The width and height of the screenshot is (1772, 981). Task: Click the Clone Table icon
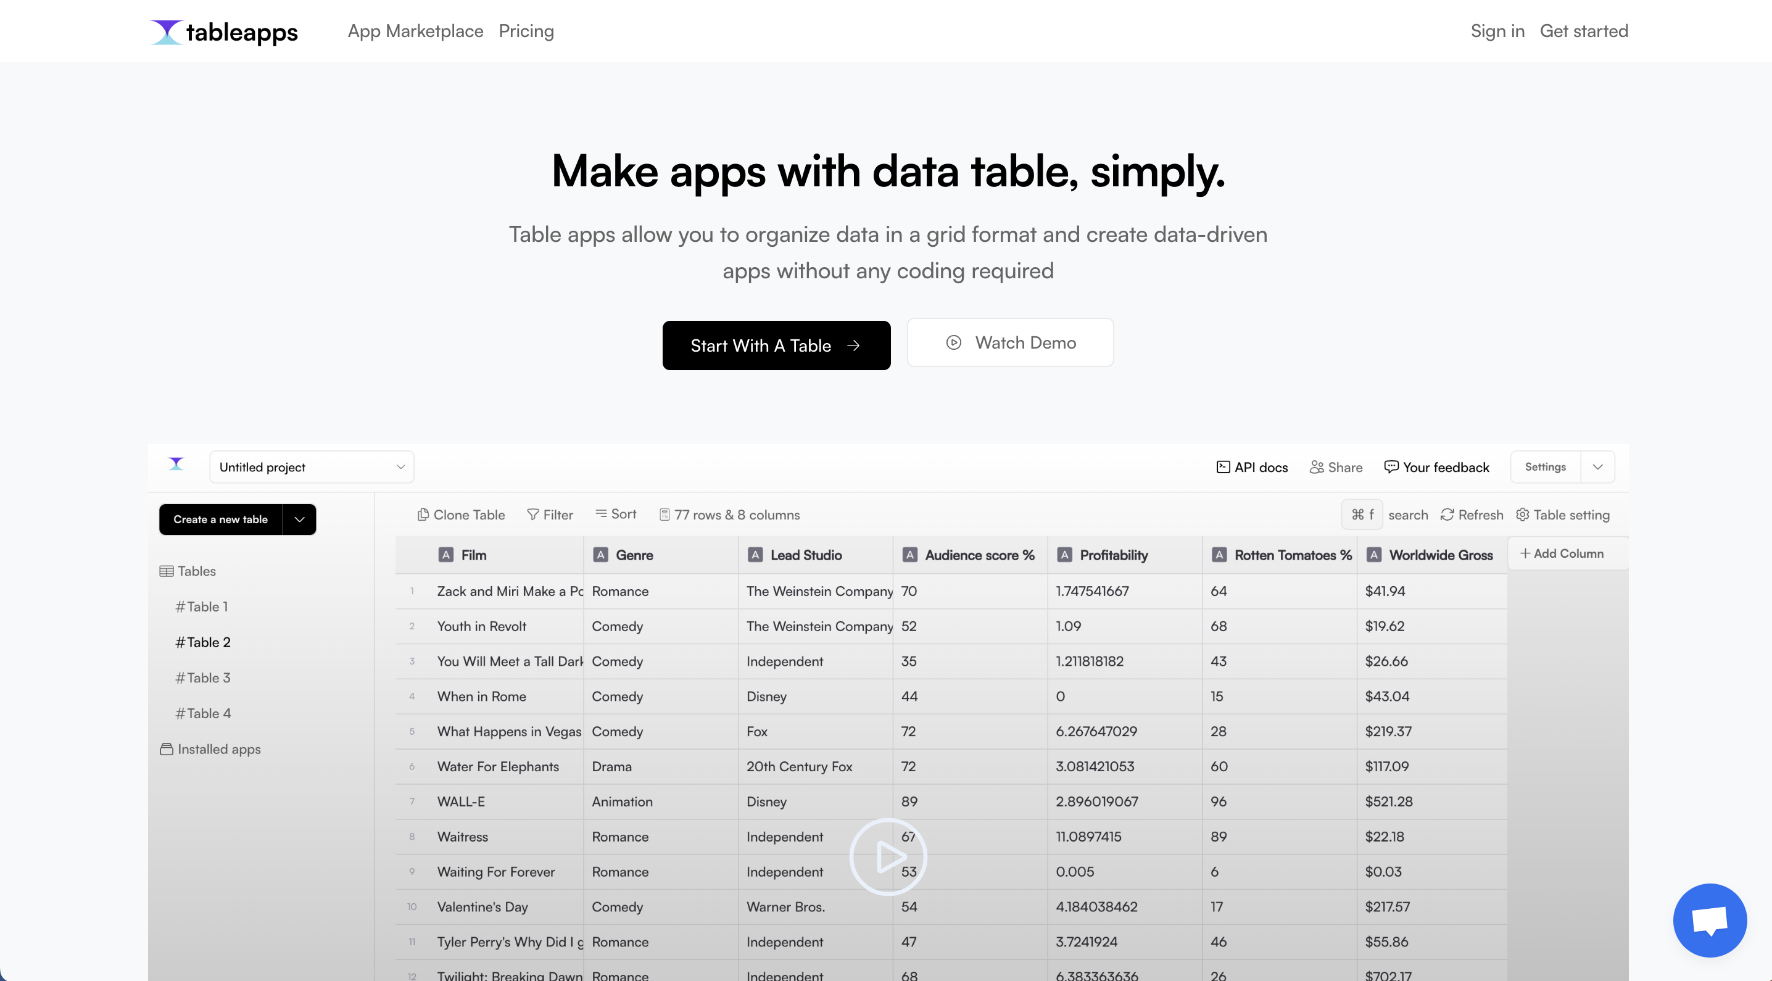pos(423,515)
